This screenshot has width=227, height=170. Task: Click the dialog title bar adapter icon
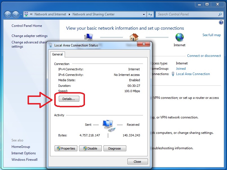coord(51,45)
